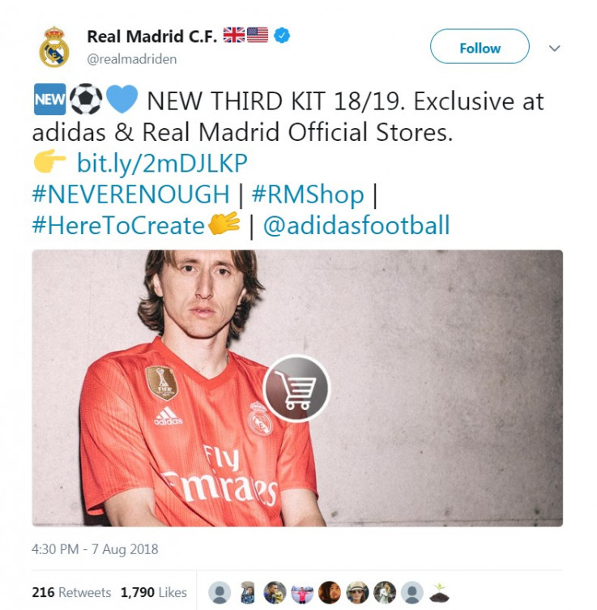
Task: Open the #RMShop hashtag
Action: [308, 194]
